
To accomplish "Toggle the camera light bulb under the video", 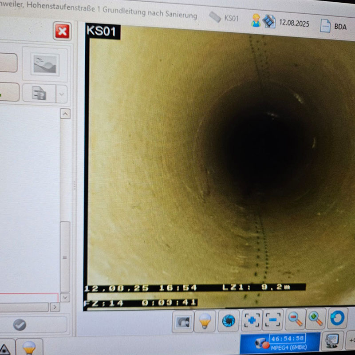I will pos(205,321).
